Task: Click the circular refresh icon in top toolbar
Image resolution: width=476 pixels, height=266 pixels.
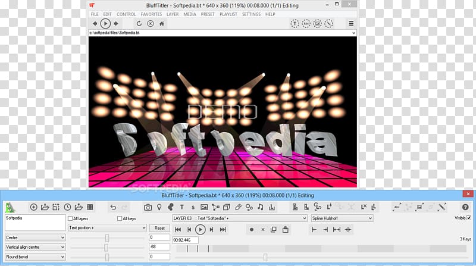Action: (139, 23)
